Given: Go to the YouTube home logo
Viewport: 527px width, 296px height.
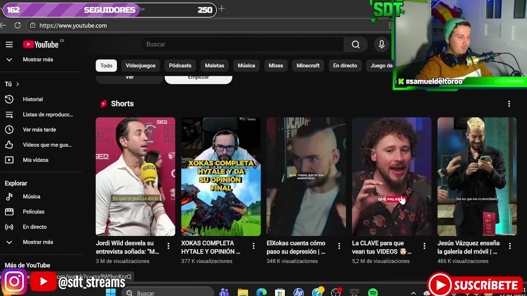Looking at the screenshot, I should click(40, 44).
